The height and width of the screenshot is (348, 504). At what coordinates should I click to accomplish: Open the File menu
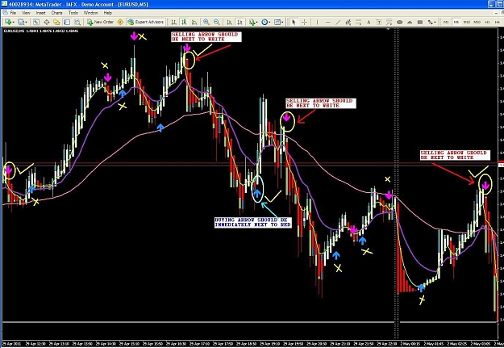coord(13,13)
